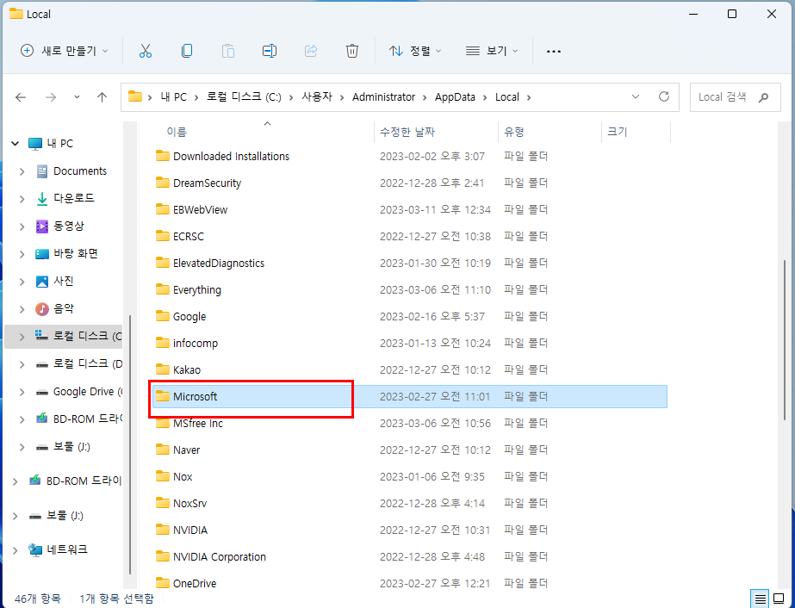Expand the 네트워크 tree node
Viewport: 795px width, 608px height.
pos(15,549)
